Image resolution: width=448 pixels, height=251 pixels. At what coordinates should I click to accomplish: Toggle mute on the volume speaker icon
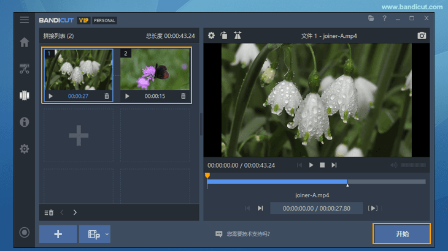coord(394,165)
